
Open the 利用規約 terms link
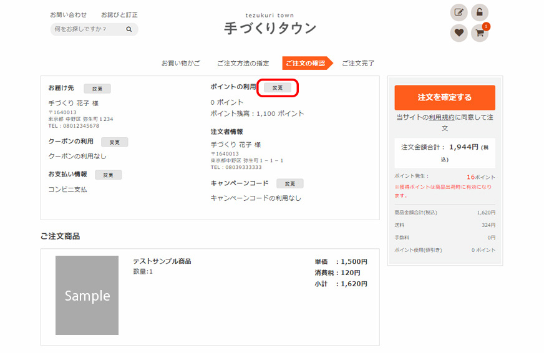point(442,117)
